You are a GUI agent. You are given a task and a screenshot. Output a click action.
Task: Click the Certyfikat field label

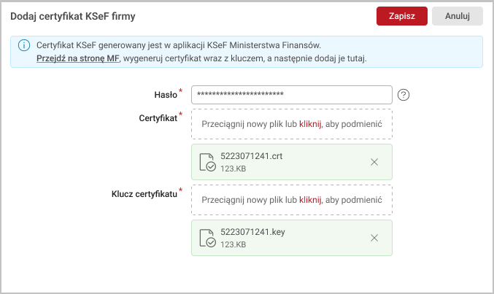point(157,117)
